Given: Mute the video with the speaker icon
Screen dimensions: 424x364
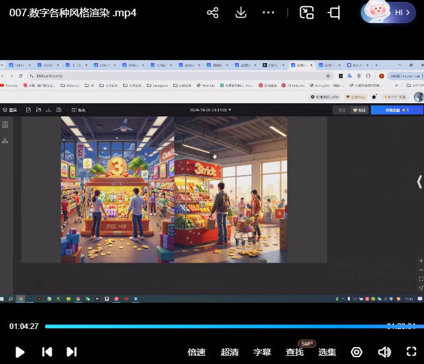Looking at the screenshot, I should 384,352.
